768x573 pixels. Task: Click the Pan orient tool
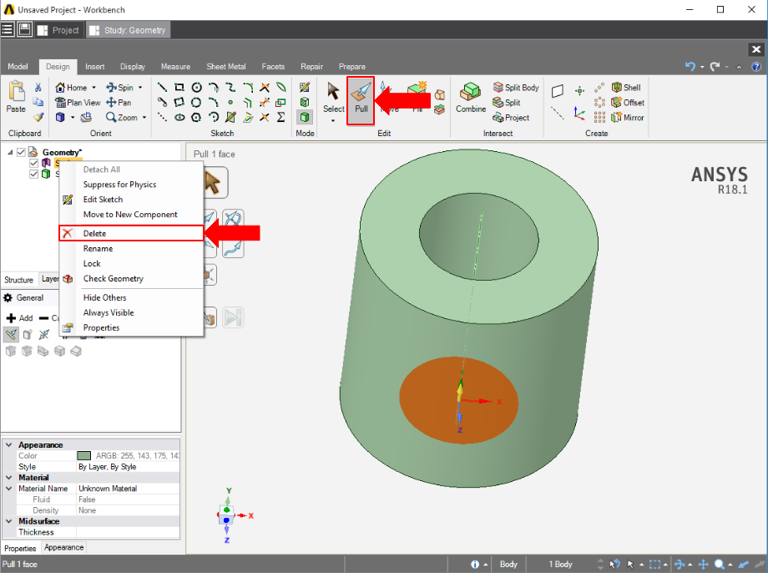tap(119, 103)
